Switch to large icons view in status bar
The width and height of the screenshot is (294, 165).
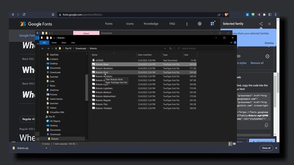(234, 143)
